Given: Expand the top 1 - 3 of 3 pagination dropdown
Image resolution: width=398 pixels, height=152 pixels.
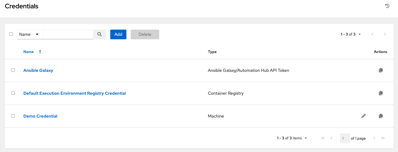Looking at the screenshot, I should (351, 34).
